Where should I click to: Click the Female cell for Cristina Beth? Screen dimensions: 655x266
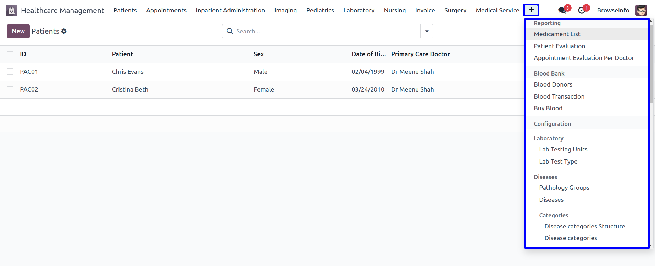click(264, 89)
